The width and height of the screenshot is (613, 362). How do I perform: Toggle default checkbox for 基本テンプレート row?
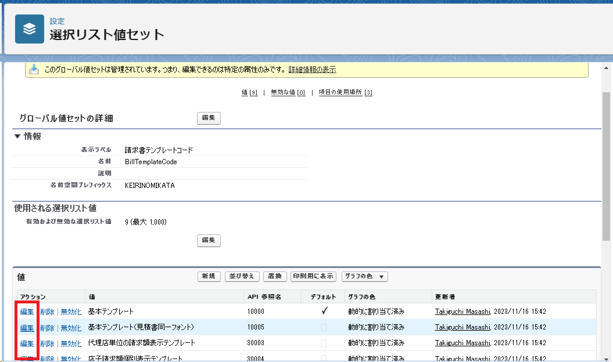324,311
